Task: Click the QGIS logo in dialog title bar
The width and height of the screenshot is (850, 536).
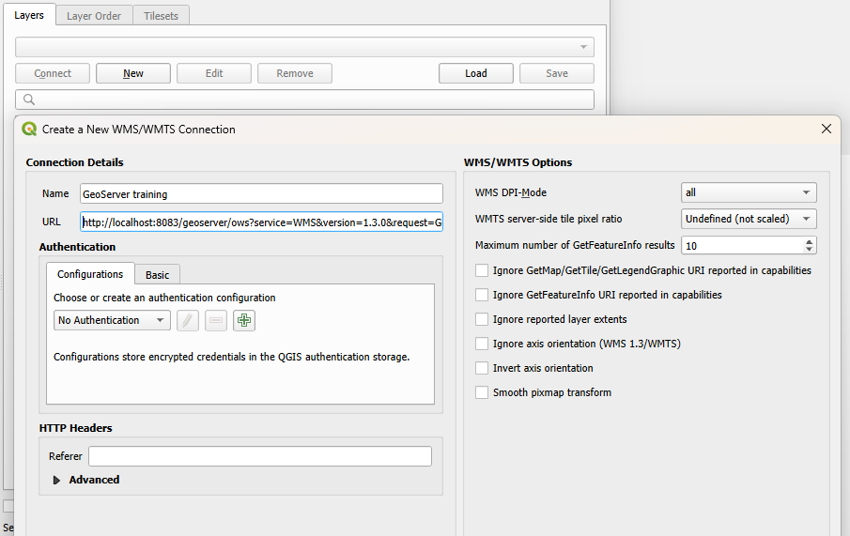Action: tap(29, 130)
